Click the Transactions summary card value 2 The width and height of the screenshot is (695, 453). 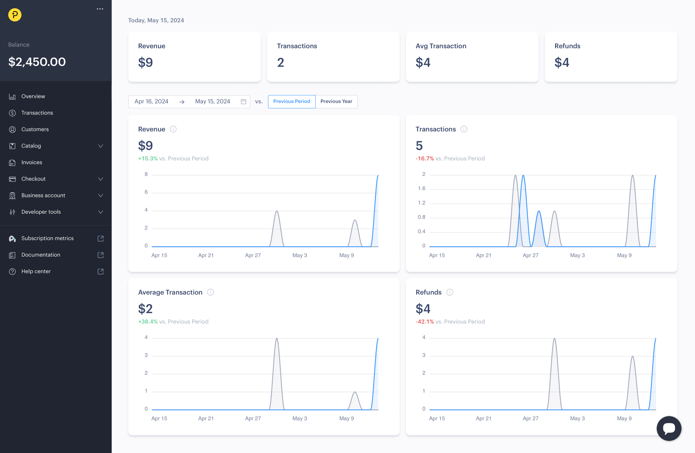coord(281,63)
